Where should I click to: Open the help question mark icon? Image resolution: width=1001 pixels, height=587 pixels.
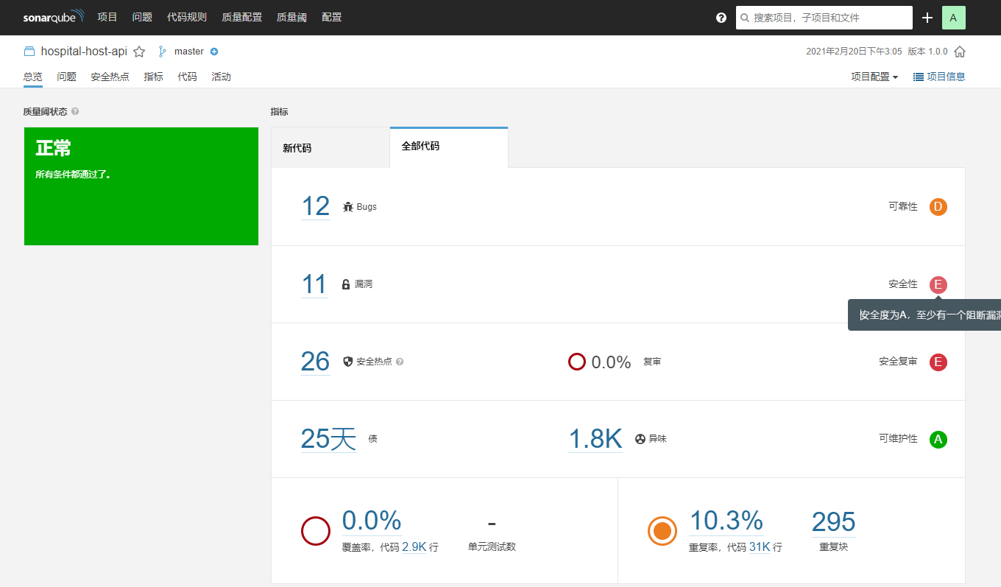point(721,18)
